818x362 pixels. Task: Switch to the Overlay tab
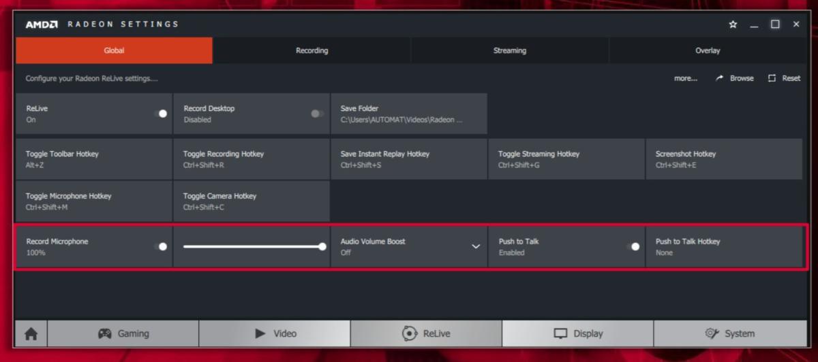(708, 50)
